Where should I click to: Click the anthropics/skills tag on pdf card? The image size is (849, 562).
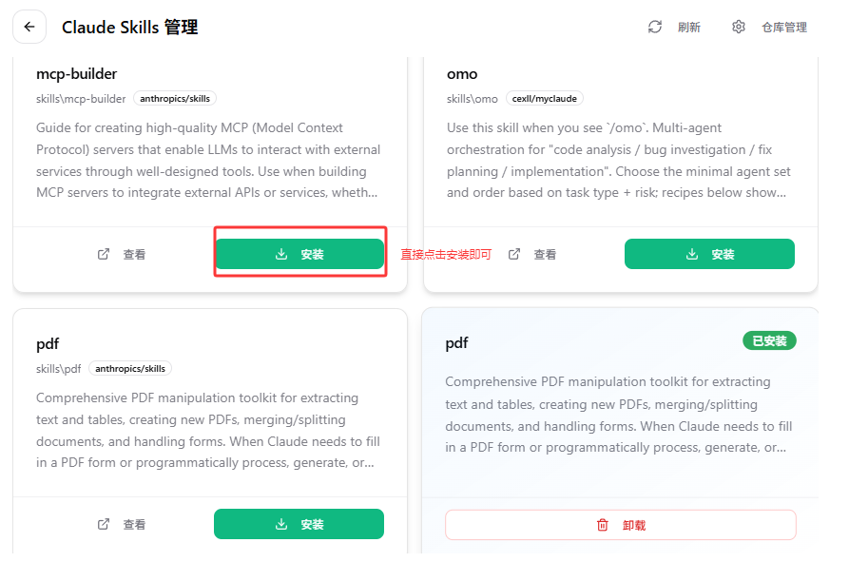tap(131, 368)
